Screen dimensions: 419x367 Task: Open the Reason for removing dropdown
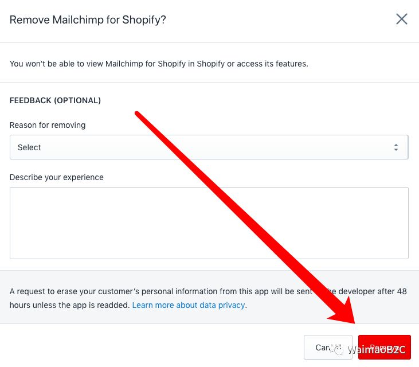click(x=209, y=147)
